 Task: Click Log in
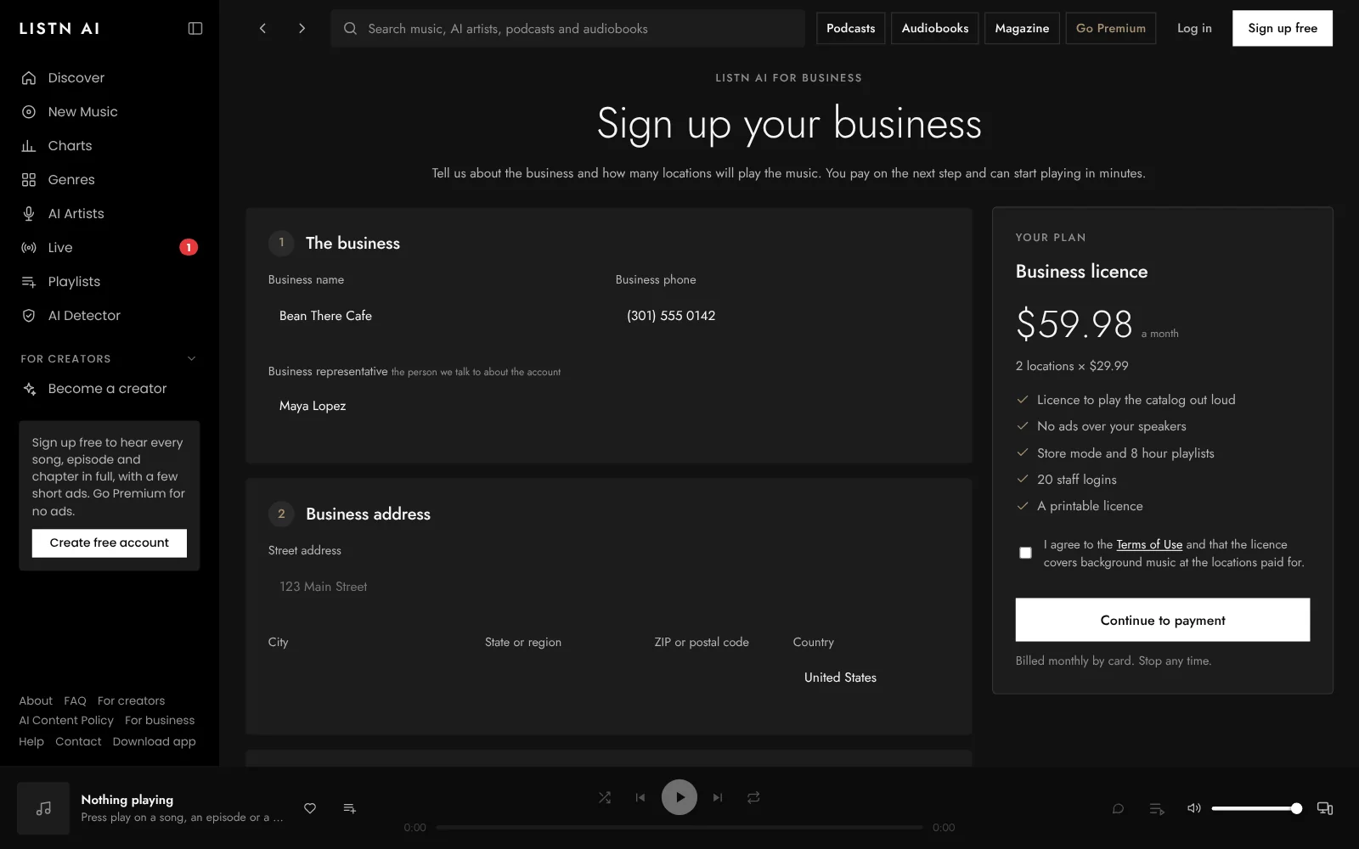tap(1194, 28)
